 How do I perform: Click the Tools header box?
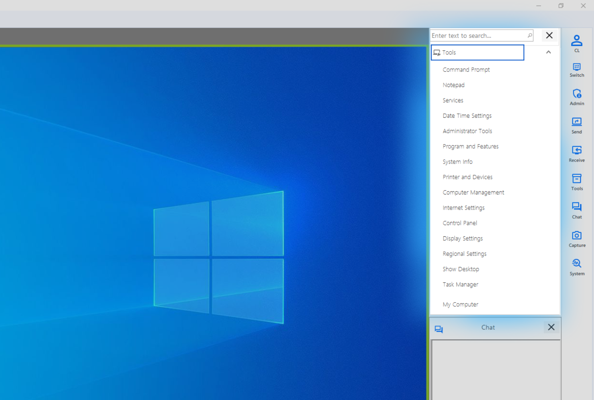tap(477, 52)
